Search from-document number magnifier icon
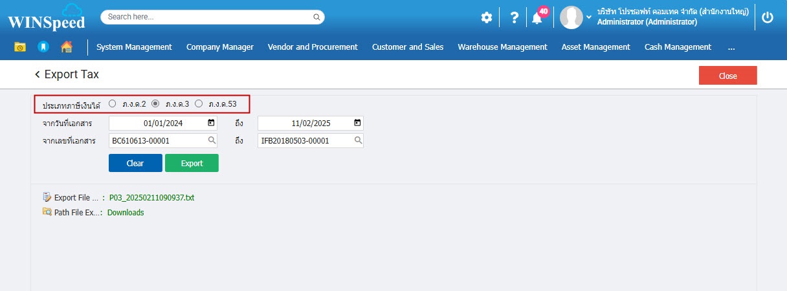Image resolution: width=787 pixels, height=291 pixels. point(211,140)
